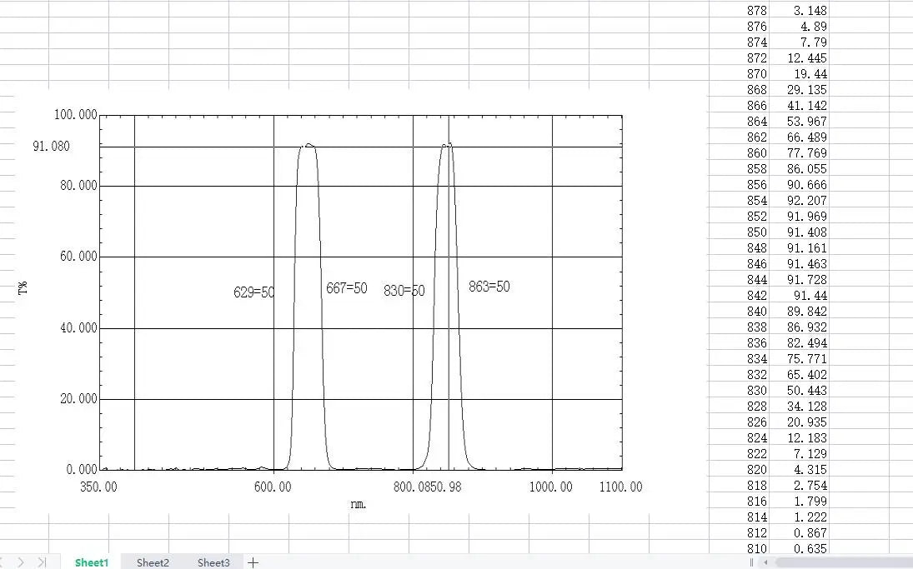913x569 pixels.
Task: Click the T% y-axis title
Action: click(x=23, y=289)
